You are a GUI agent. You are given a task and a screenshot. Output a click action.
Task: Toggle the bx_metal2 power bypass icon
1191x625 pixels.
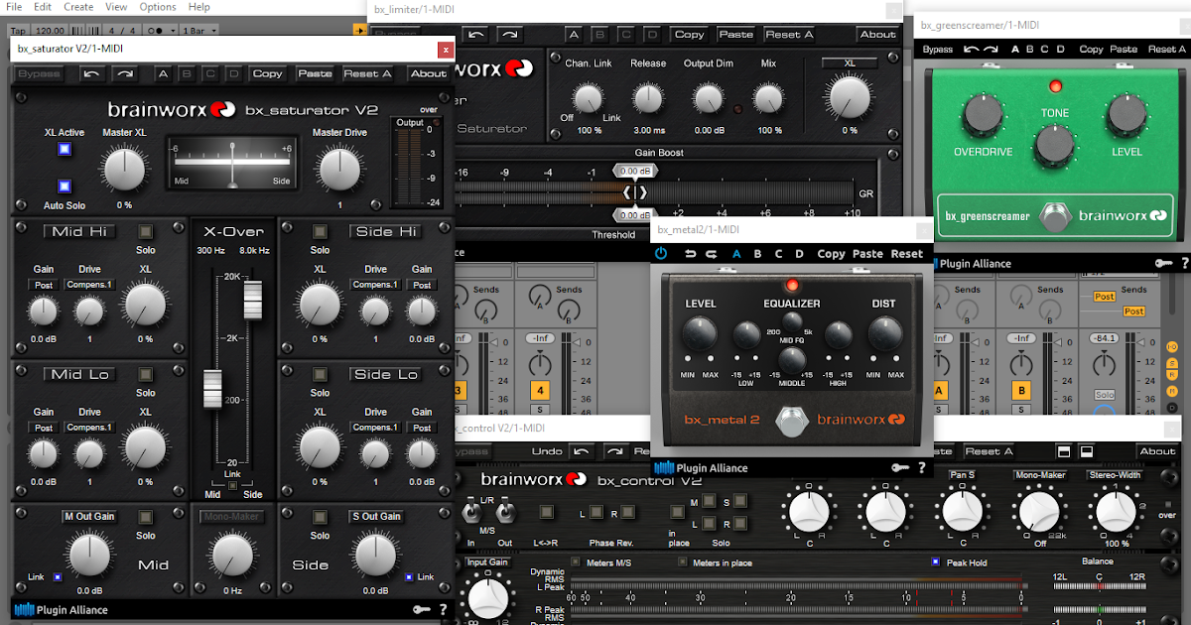pyautogui.click(x=661, y=254)
